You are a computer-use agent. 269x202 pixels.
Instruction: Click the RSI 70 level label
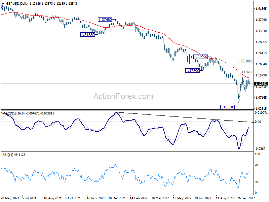click(x=256, y=165)
